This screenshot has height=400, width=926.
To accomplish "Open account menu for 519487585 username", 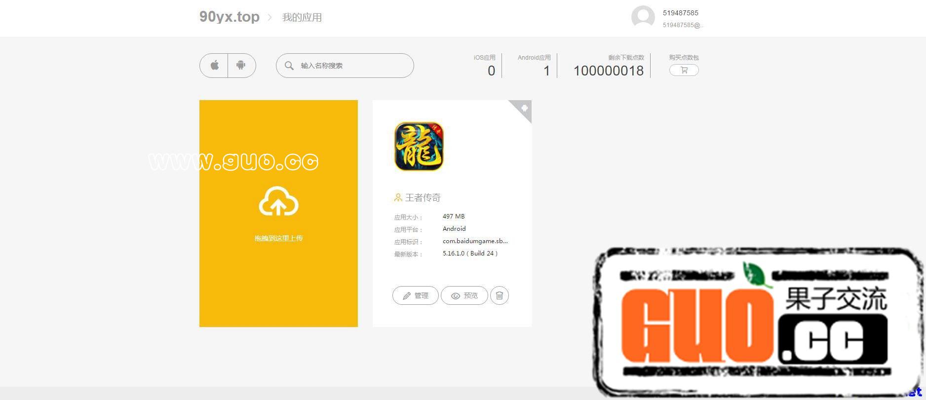I will point(680,13).
